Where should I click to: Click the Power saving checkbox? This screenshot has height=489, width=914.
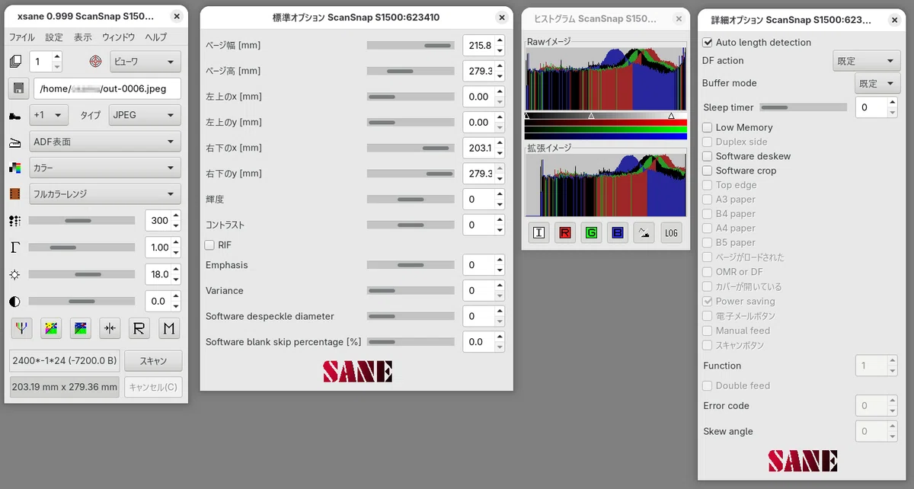coord(708,302)
